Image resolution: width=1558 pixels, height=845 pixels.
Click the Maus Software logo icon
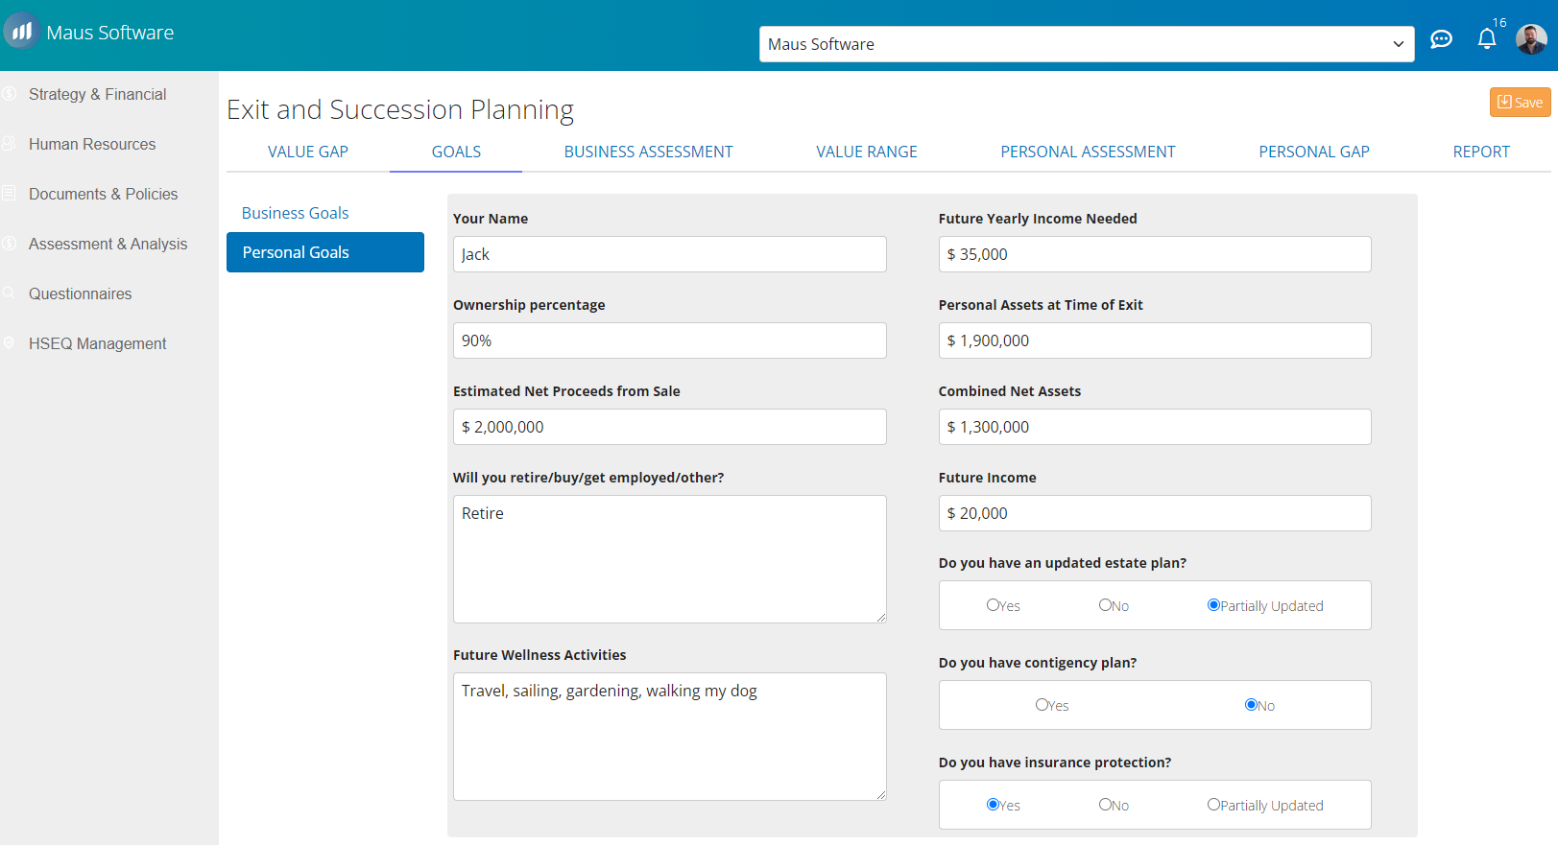(x=21, y=32)
